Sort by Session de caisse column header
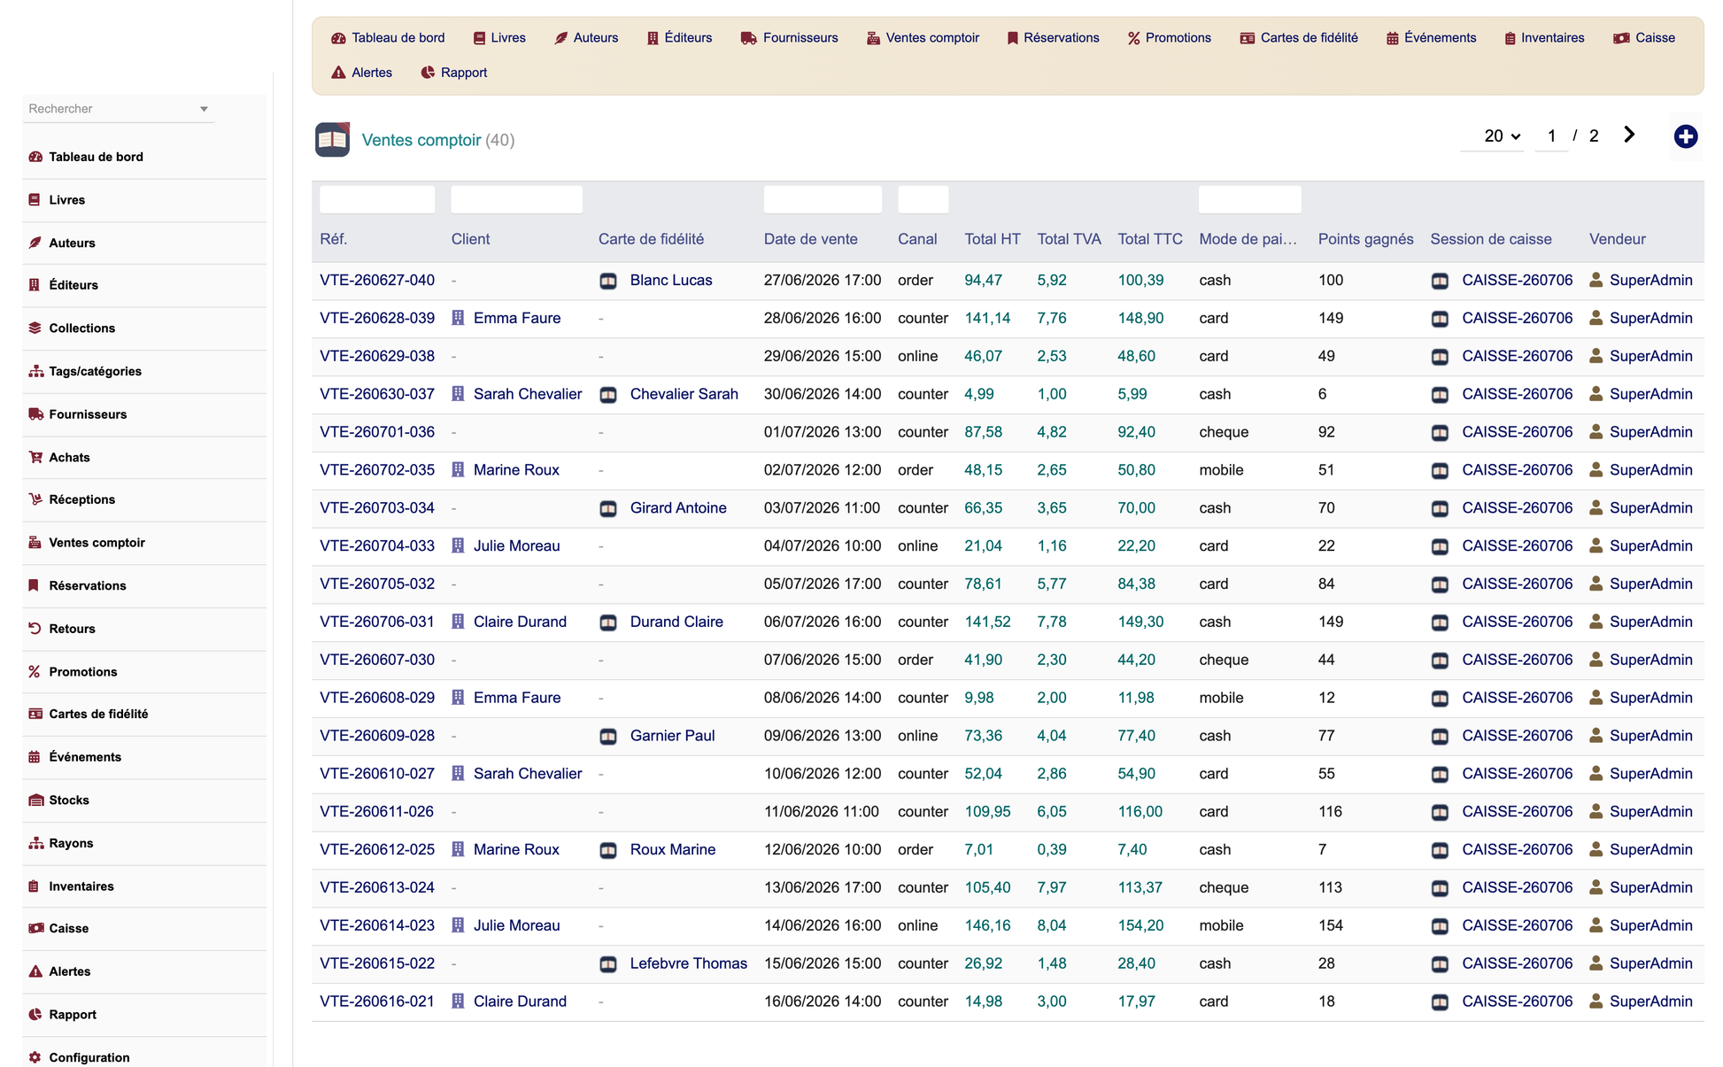The width and height of the screenshot is (1723, 1067). pos(1491,239)
